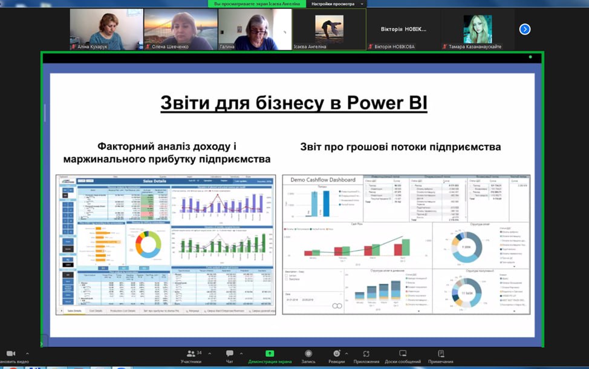The width and height of the screenshot is (589, 369).
Task: Click muted mic icon beside Аліна Кухарук
Action: [x=74, y=47]
